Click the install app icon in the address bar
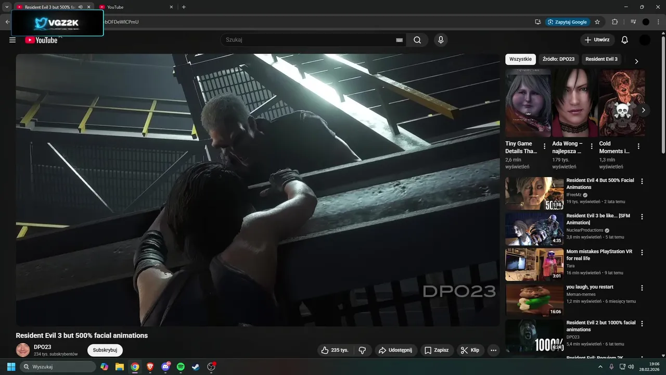666x375 pixels. point(537,22)
